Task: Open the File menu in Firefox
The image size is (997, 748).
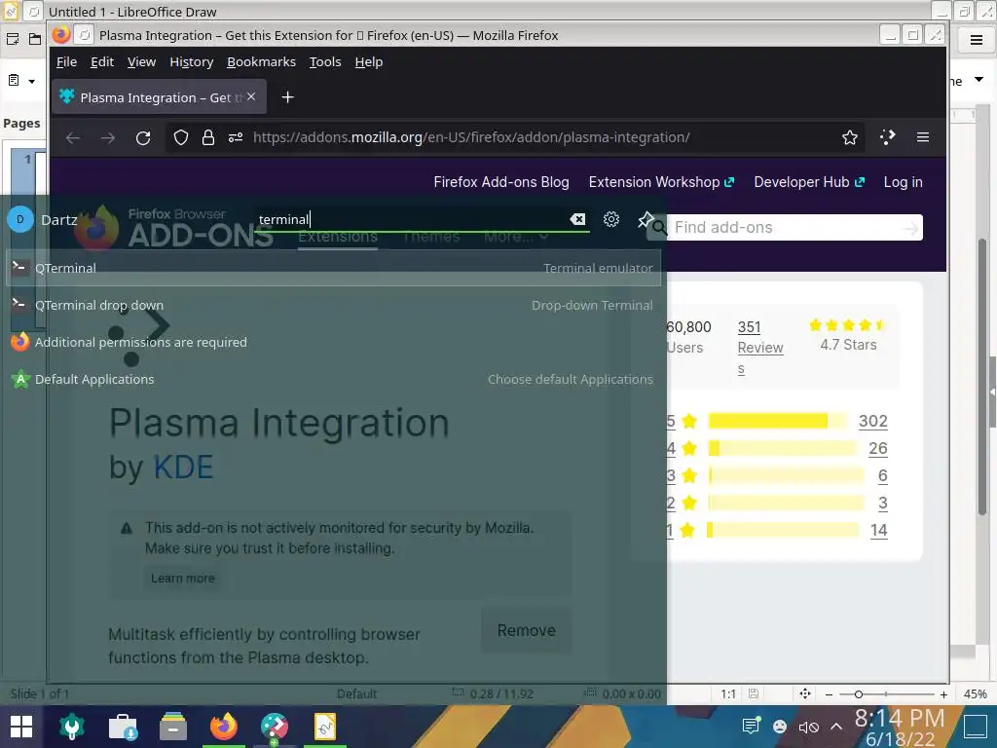Action: pyautogui.click(x=66, y=61)
